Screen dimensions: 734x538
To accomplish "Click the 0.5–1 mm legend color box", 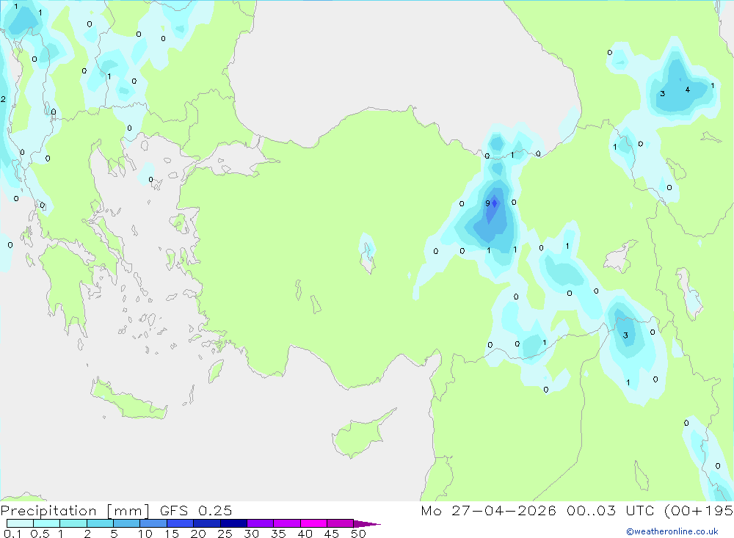I will 46,523.
